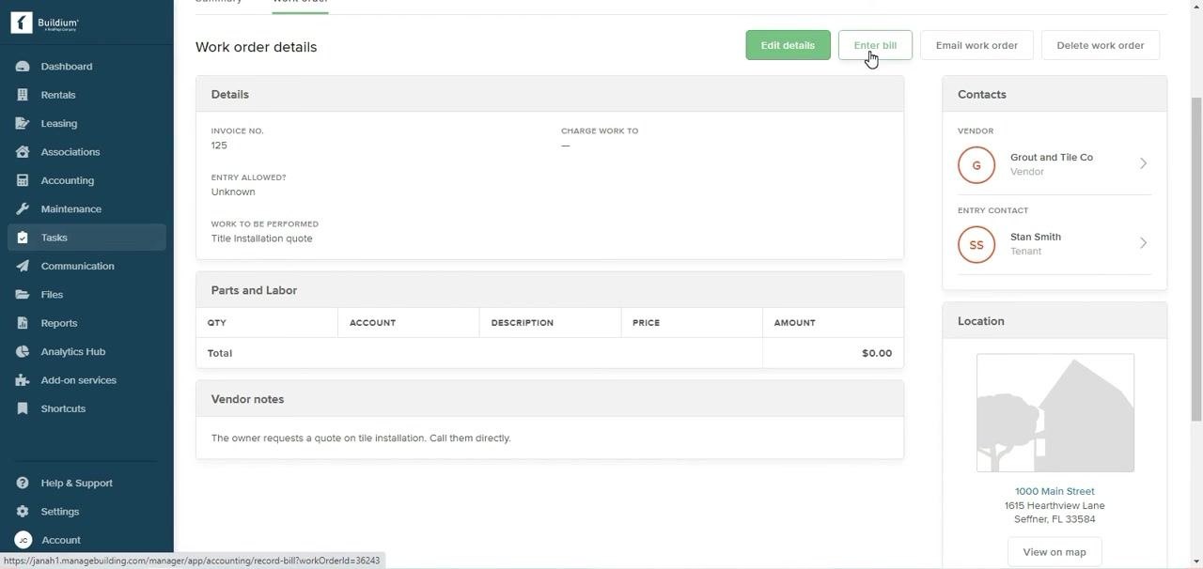This screenshot has height=569, width=1203.
Task: Click the '1615 Hearthview Lane' address line
Action: (1055, 505)
